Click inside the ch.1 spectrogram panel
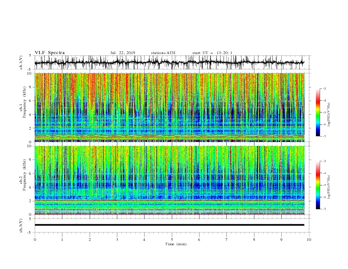The image size is (348, 269). coord(169,107)
